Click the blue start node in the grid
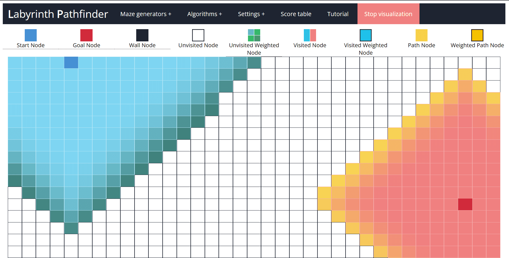This screenshot has height=258, width=509. pyautogui.click(x=71, y=62)
